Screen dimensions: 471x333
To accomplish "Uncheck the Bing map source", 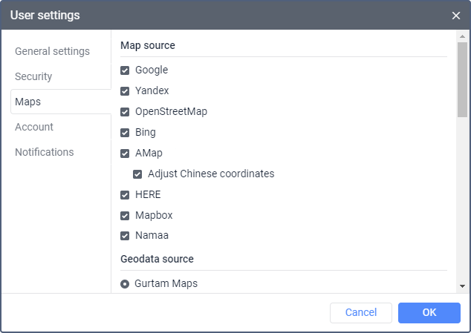I will pos(125,133).
